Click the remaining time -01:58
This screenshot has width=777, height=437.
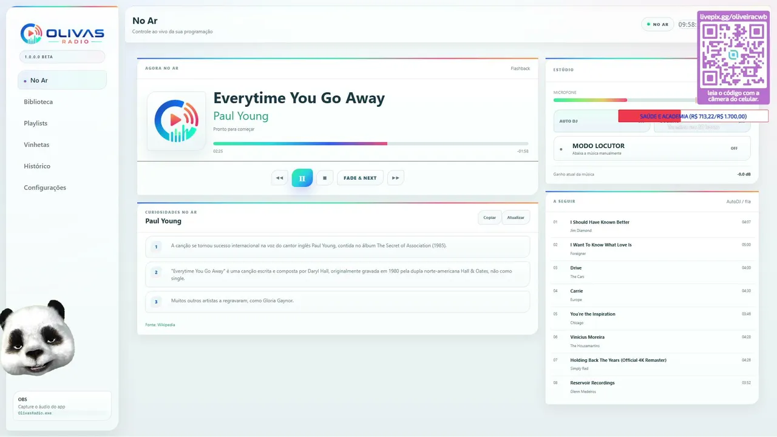[x=523, y=151]
